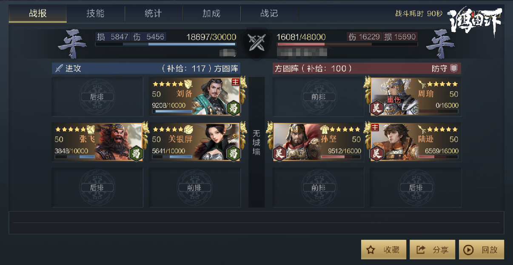Open the 战记 tab
This screenshot has height=265, width=513.
(x=269, y=13)
